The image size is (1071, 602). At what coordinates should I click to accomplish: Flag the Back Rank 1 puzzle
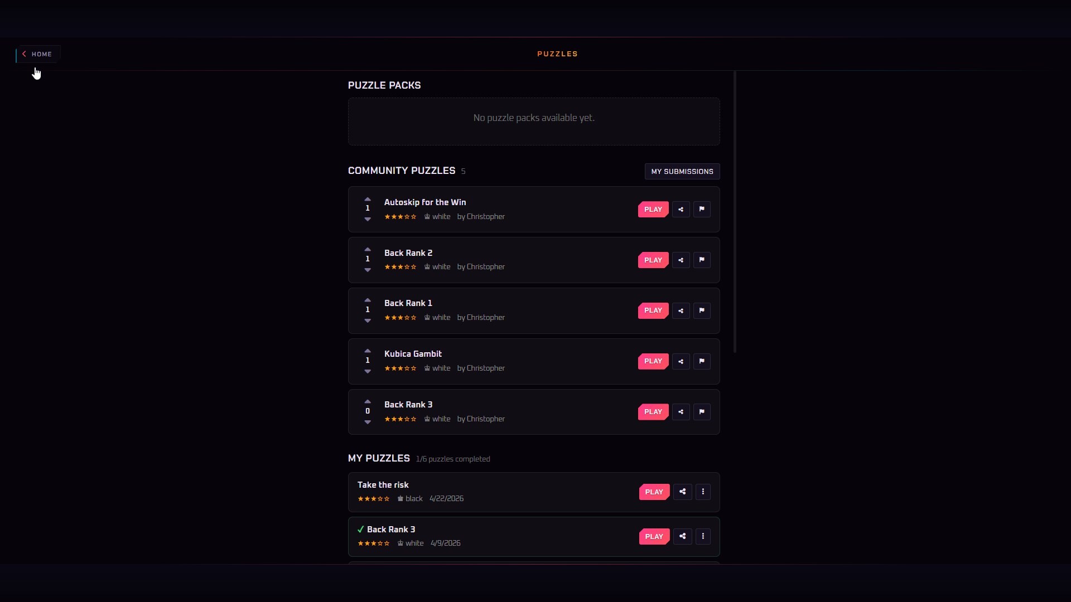click(702, 310)
